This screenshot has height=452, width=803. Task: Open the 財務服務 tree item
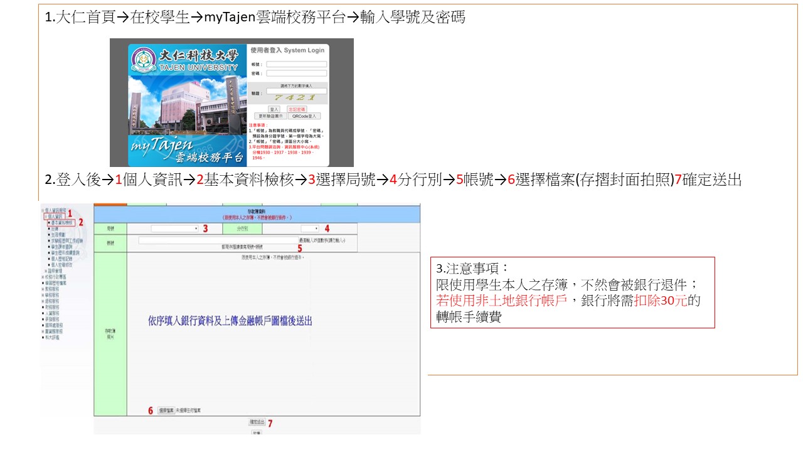coord(52,307)
